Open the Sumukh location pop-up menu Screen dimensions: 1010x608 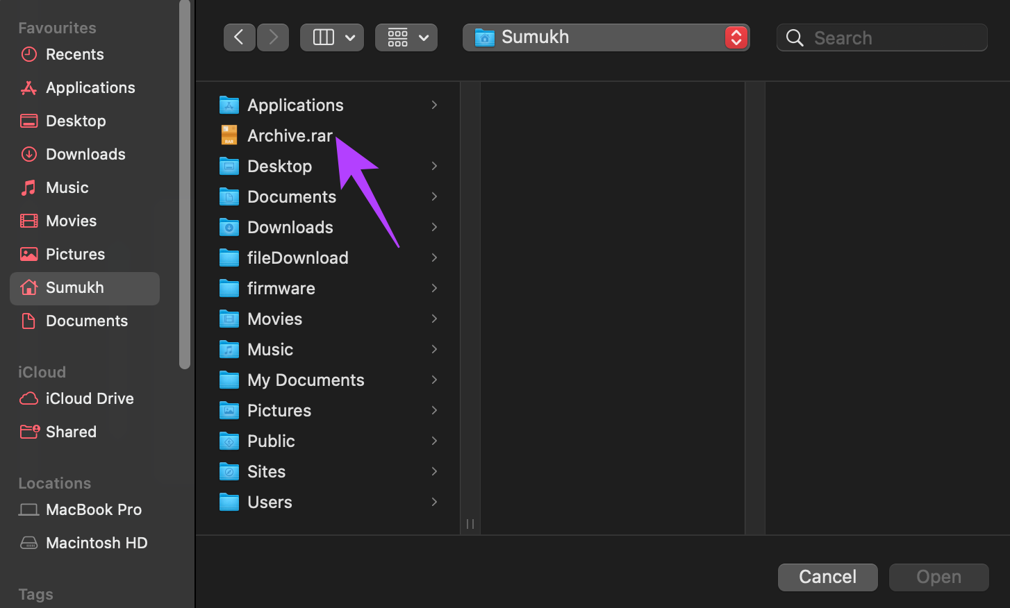click(606, 37)
